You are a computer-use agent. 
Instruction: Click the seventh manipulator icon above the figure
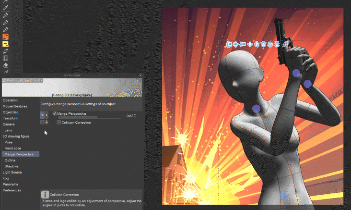pos(270,44)
